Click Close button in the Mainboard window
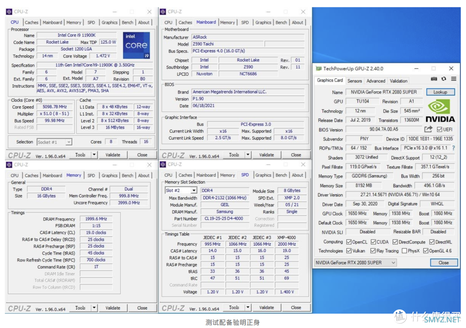This screenshot has width=466, height=328. click(x=296, y=155)
